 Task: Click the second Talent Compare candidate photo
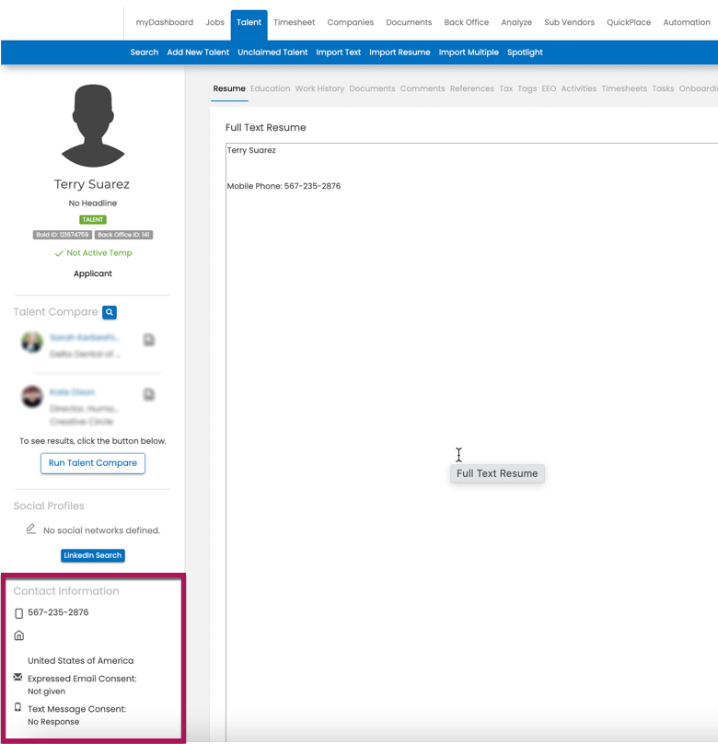point(32,397)
